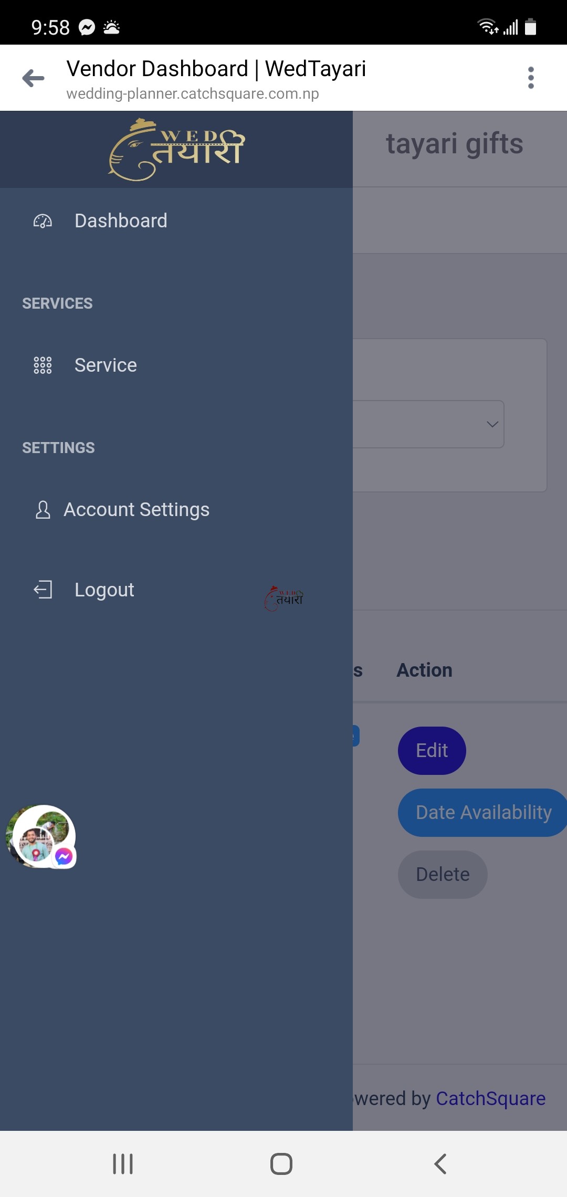The image size is (567, 1197).
Task: Open Android recent apps button
Action: point(123,1164)
